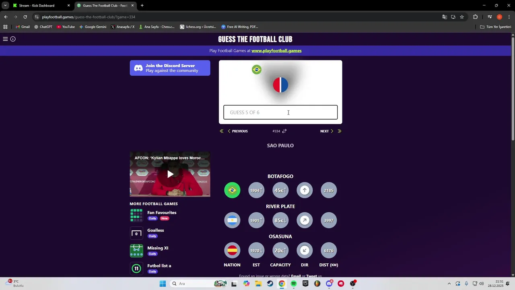Expand system tray hidden icons chevron

coord(449,284)
